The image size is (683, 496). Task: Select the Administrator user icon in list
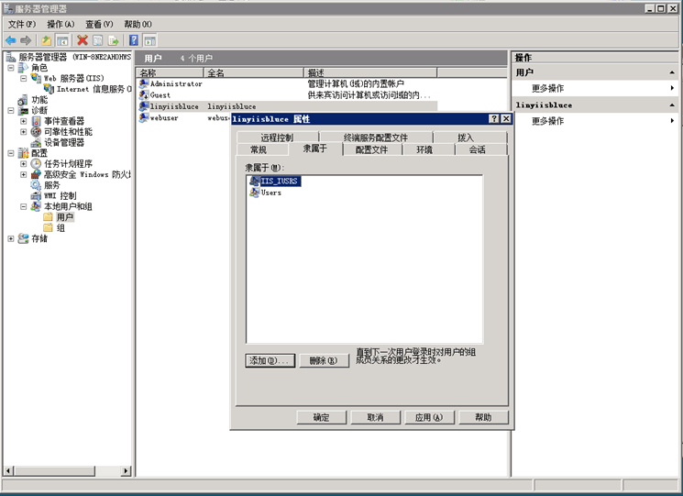144,83
